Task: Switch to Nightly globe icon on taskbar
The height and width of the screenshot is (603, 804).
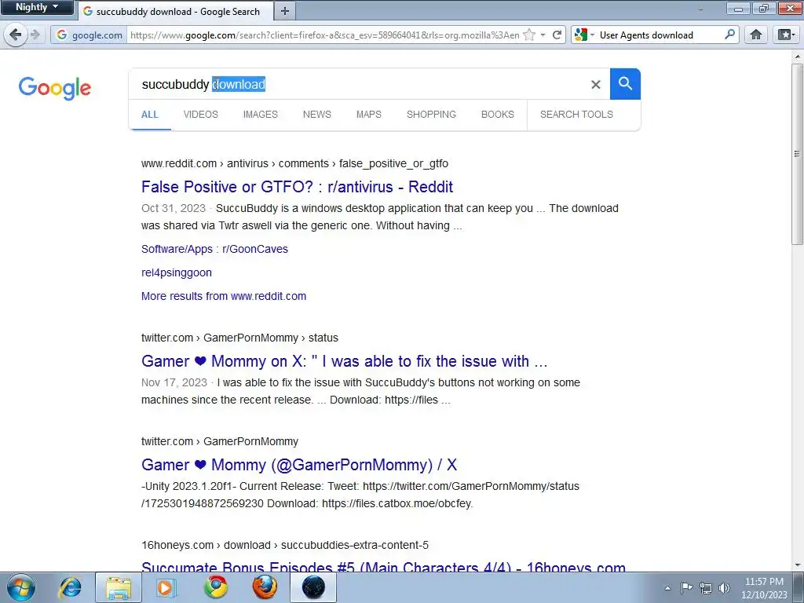Action: pyautogui.click(x=313, y=587)
